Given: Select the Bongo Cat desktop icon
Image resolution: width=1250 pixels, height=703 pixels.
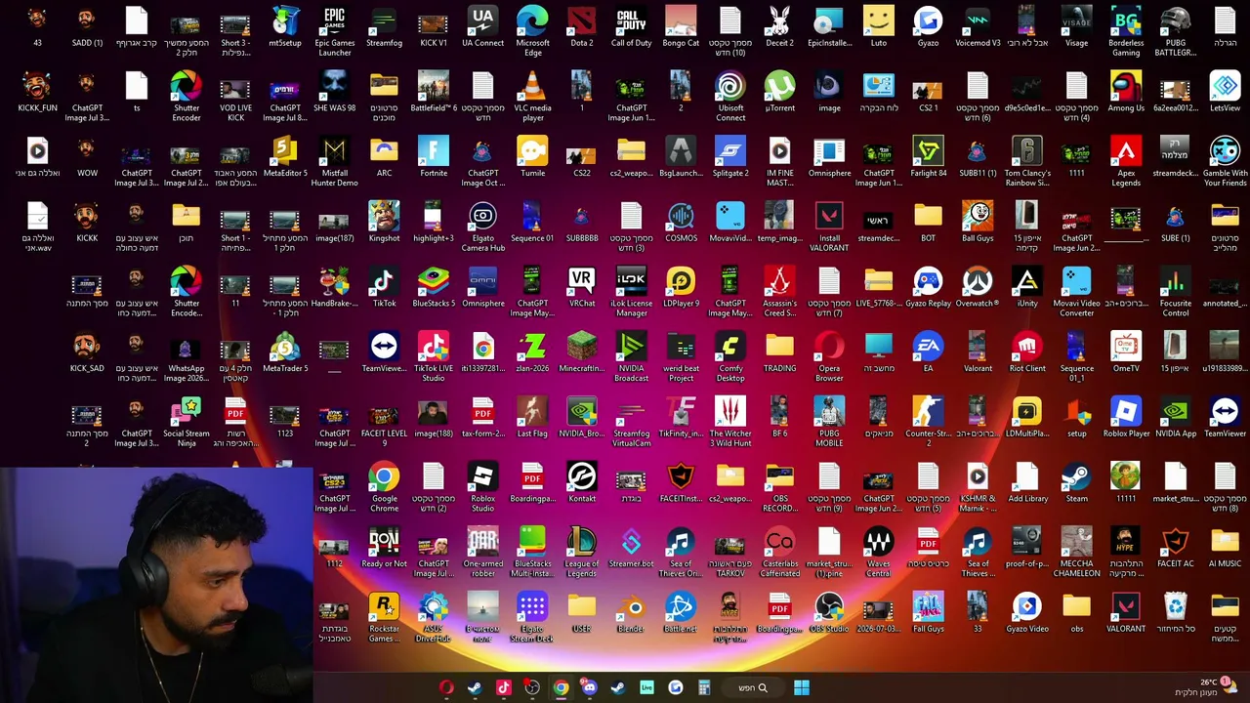Looking at the screenshot, I should click(x=681, y=26).
